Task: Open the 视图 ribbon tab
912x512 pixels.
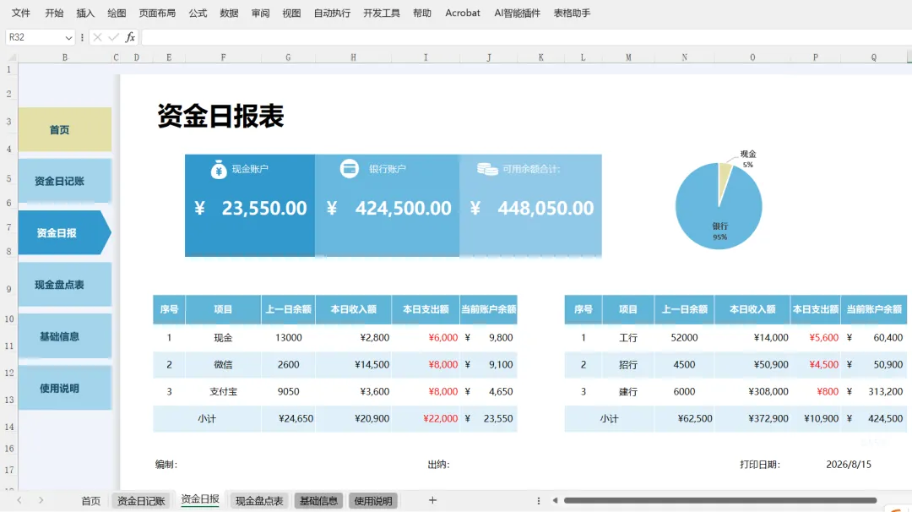Action: pos(291,13)
